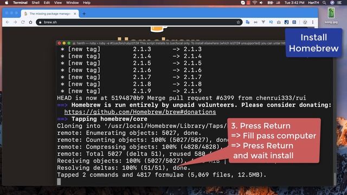Open the HanTH user menu
The width and height of the screenshot is (347, 195).
click(313, 3)
